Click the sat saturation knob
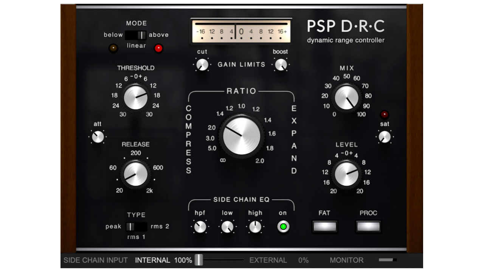 [x=385, y=137]
